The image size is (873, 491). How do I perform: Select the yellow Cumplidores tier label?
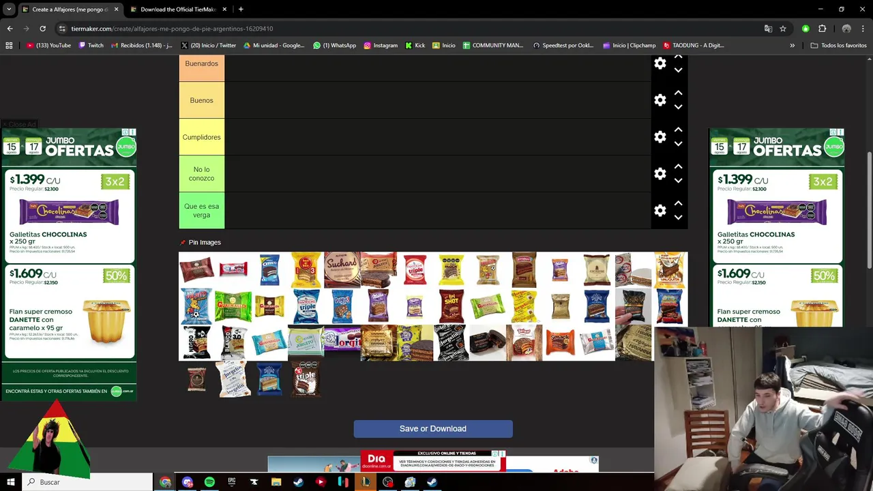201,137
